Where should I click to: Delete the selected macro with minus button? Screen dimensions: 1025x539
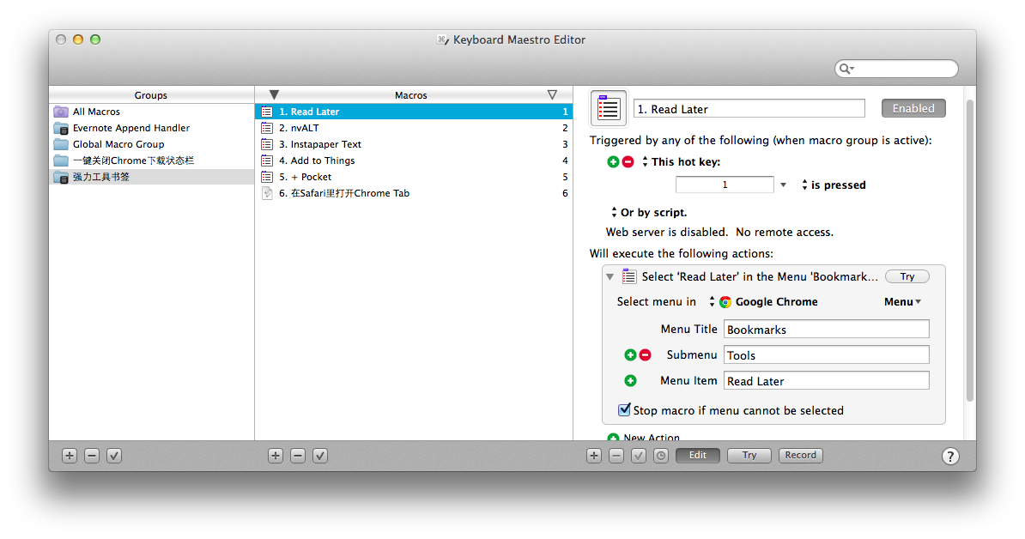click(x=298, y=456)
